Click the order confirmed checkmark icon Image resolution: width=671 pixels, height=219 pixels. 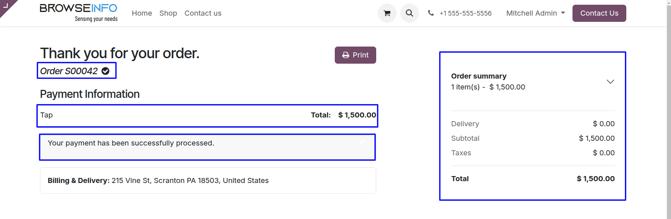[x=105, y=71]
